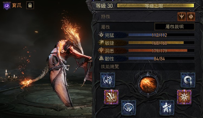The height and width of the screenshot is (118, 203).
Task: Select the shield down-arrow skill icon
Action: 107,80
